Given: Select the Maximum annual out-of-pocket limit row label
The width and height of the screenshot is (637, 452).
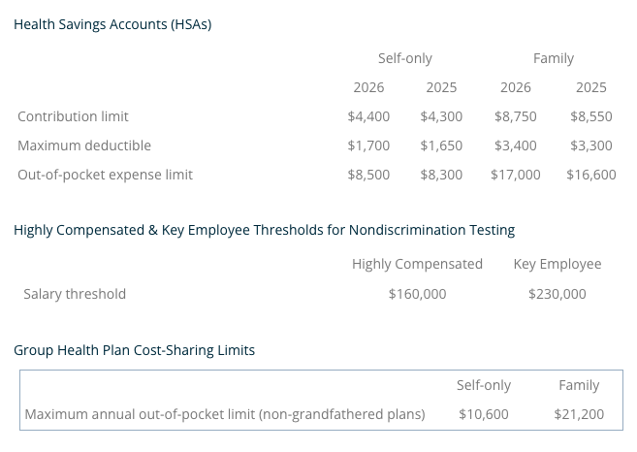Looking at the screenshot, I should (x=225, y=414).
